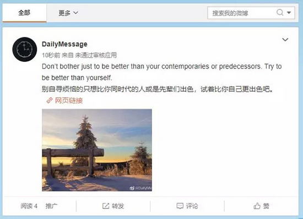The height and width of the screenshot is (219, 303).
Task: Like the post with thumbs-up icon
Action: tap(257, 206)
